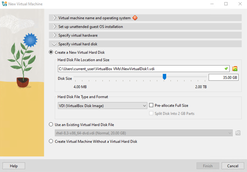Click the greyed existing disk file chooser icon
The image size is (247, 172).
coord(238,133)
